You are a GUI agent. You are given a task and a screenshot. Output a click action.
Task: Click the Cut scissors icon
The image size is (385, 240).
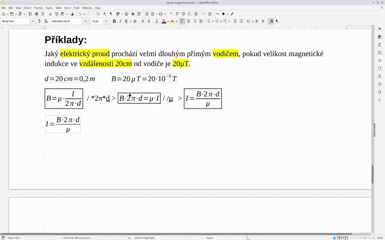[50, 14]
